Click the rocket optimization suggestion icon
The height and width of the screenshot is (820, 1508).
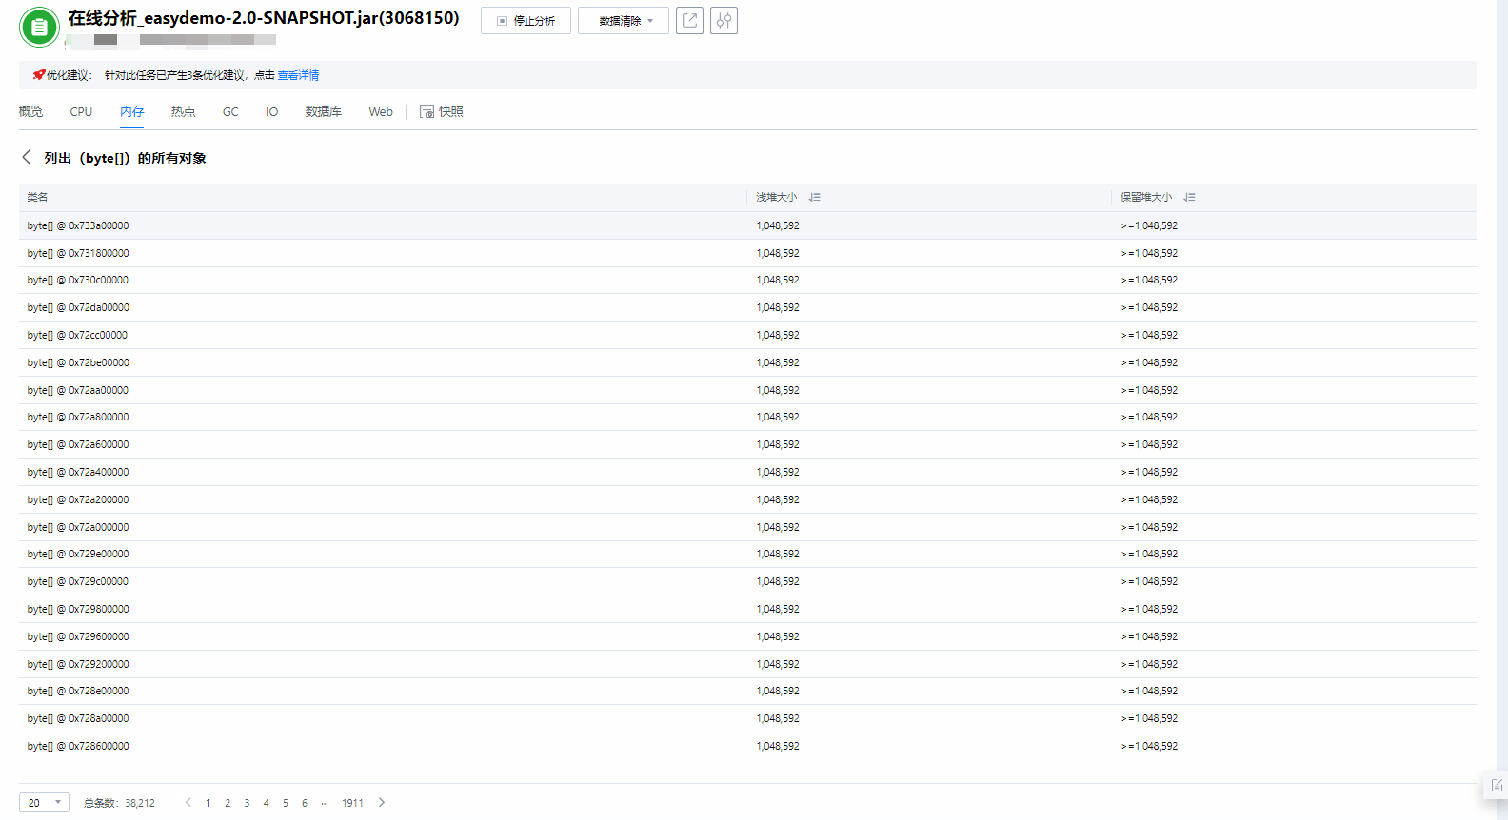[38, 74]
